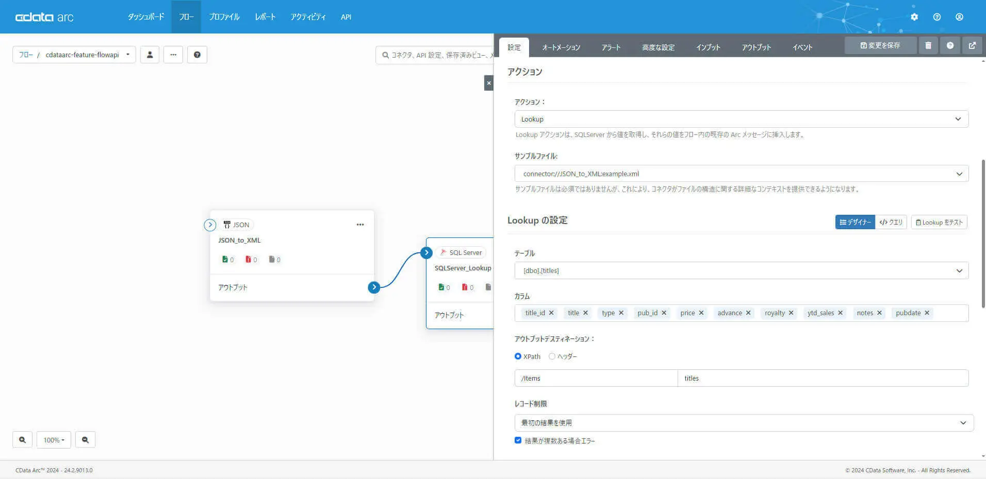Click the CData Arc logo

44,17
